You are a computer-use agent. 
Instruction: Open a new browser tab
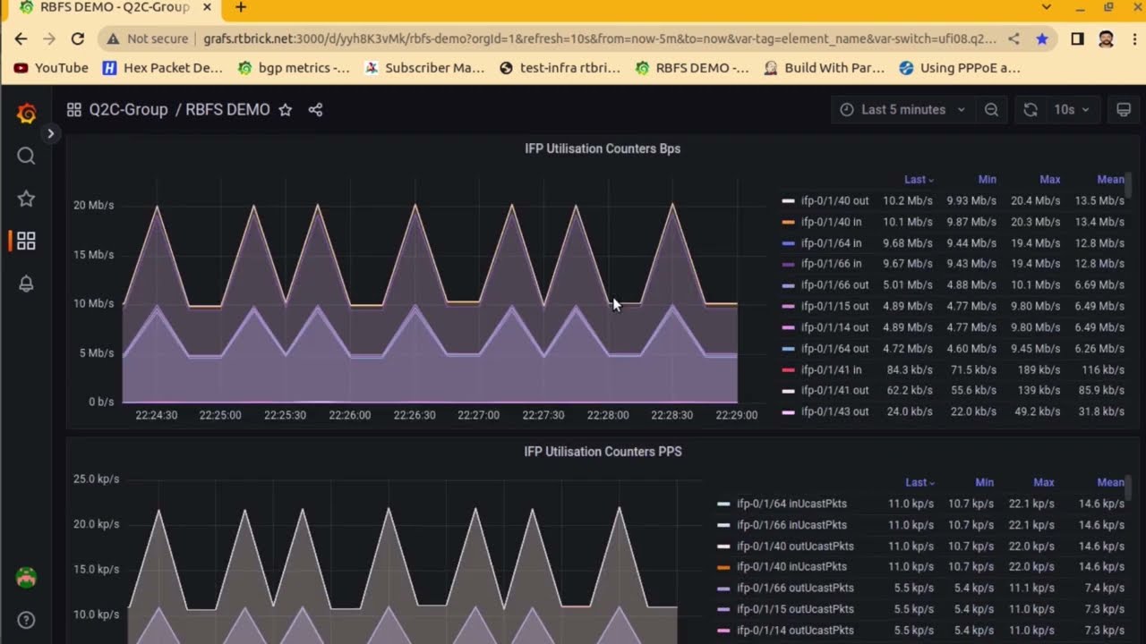pyautogui.click(x=240, y=8)
